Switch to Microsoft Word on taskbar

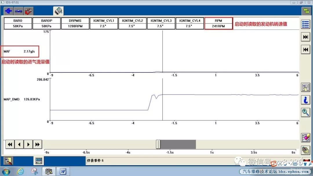coord(63,171)
